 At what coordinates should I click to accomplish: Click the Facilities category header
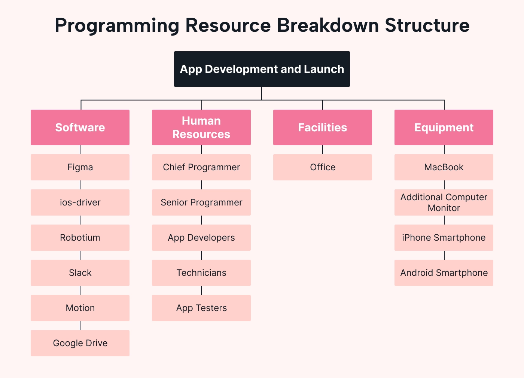click(322, 127)
